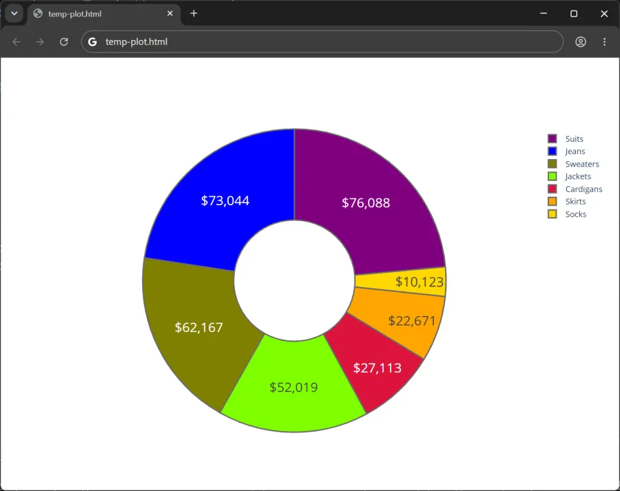The image size is (620, 491).
Task: Click the Socks legend label
Action: (576, 214)
